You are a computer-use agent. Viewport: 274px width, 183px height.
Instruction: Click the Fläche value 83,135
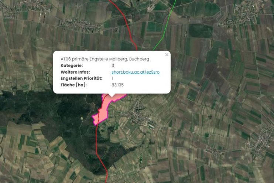pyautogui.click(x=118, y=85)
